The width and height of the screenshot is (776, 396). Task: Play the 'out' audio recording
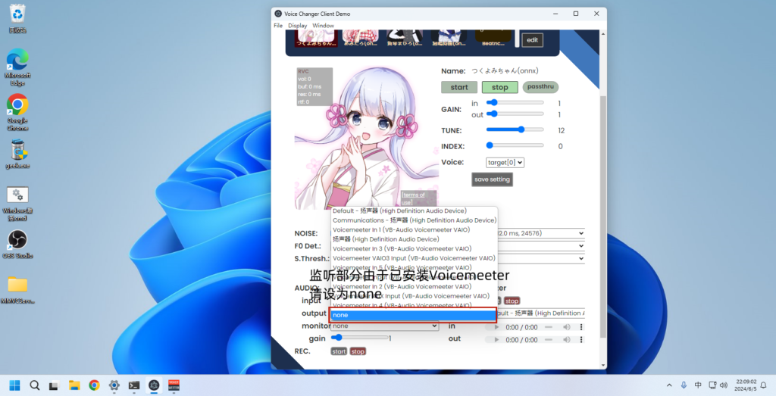click(496, 340)
